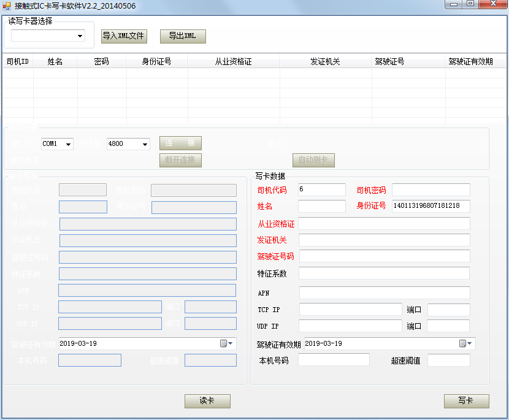Open the COM1 serial port dropdown
This screenshot has height=420, width=509.
(67, 144)
